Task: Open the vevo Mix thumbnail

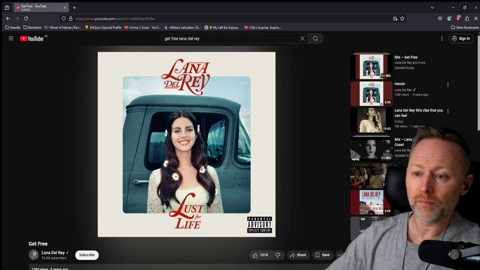Action: click(x=371, y=149)
